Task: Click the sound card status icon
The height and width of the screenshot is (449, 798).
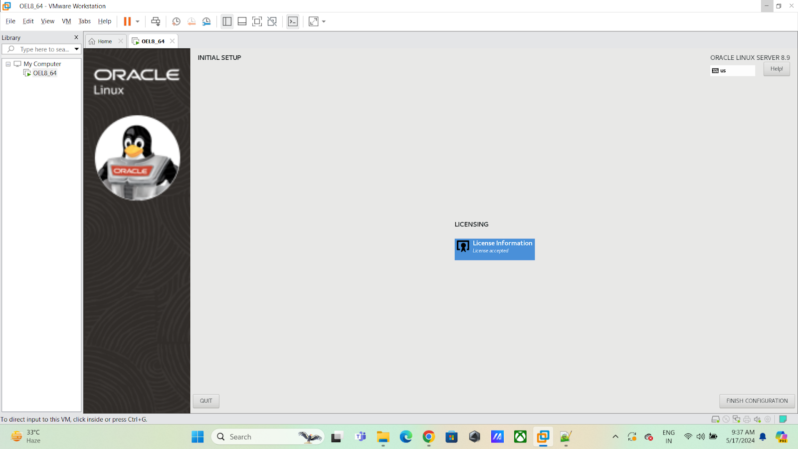Action: [x=757, y=420]
